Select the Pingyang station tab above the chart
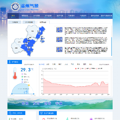 [72, 64]
